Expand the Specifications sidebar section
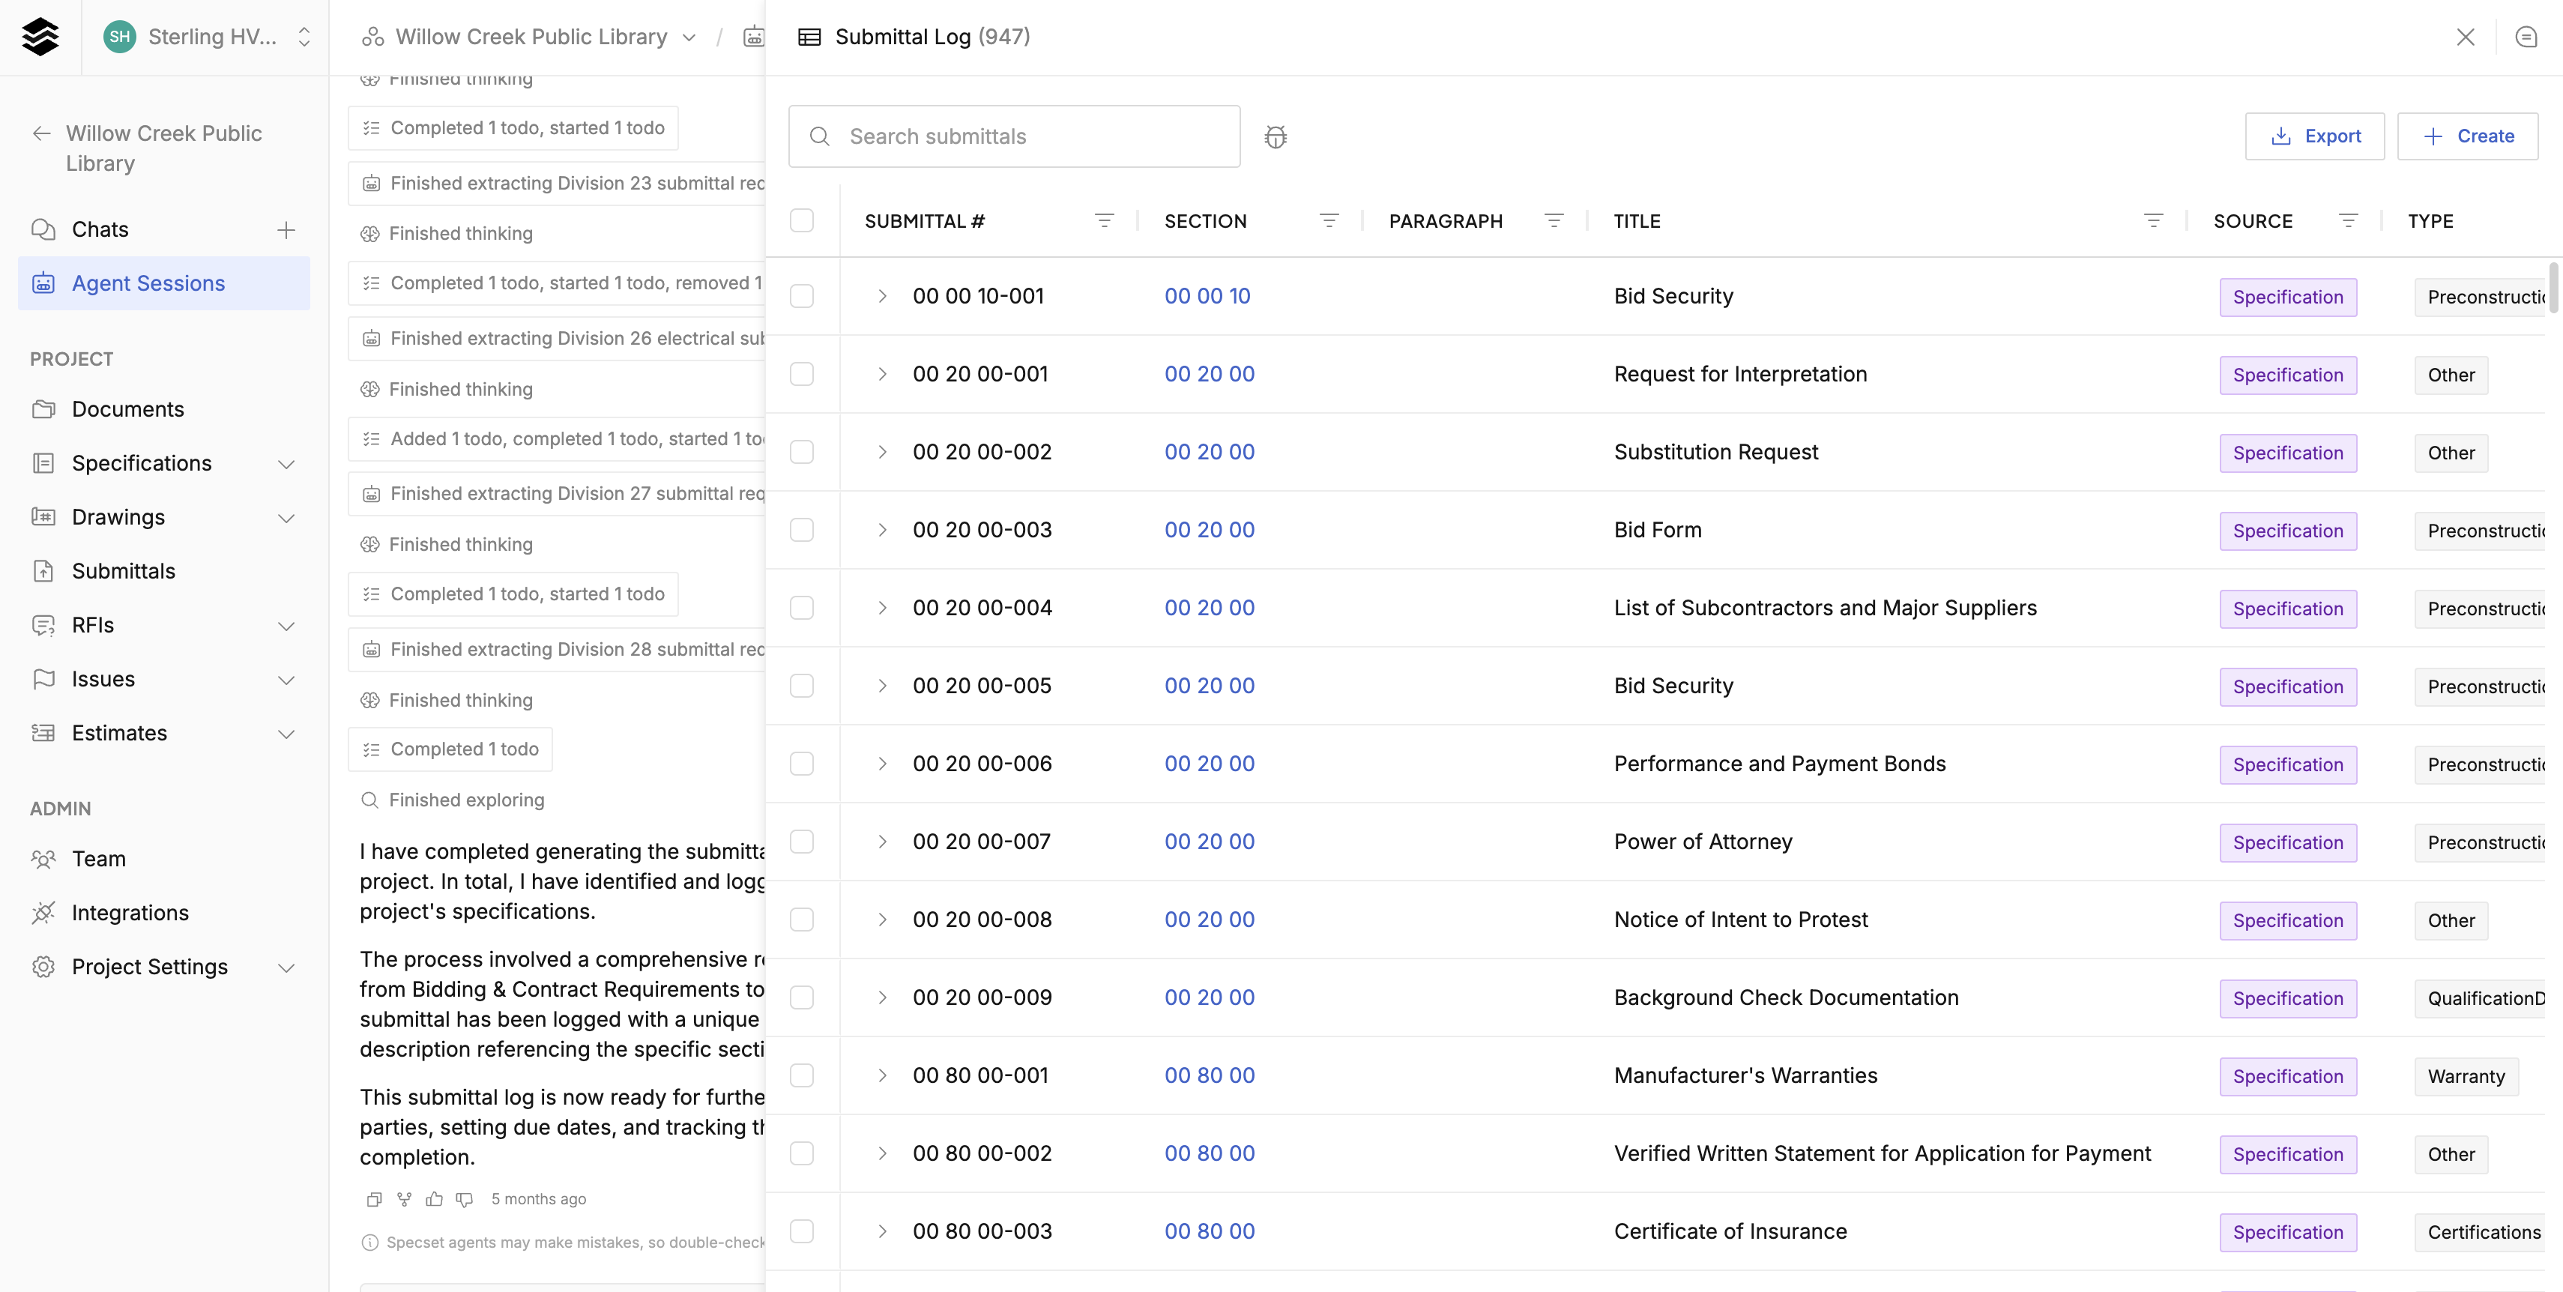This screenshot has height=1292, width=2563. click(x=286, y=465)
